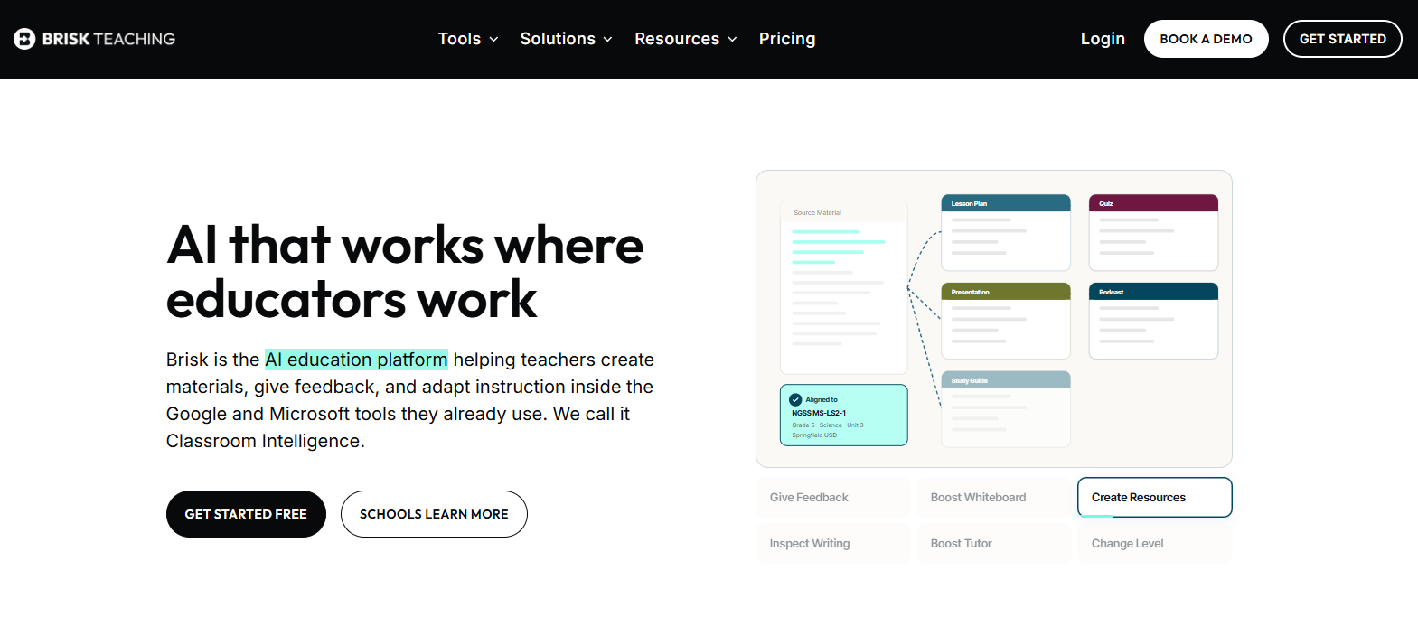This screenshot has width=1418, height=617.
Task: Click the Lesson Plan card
Action: tap(1006, 232)
